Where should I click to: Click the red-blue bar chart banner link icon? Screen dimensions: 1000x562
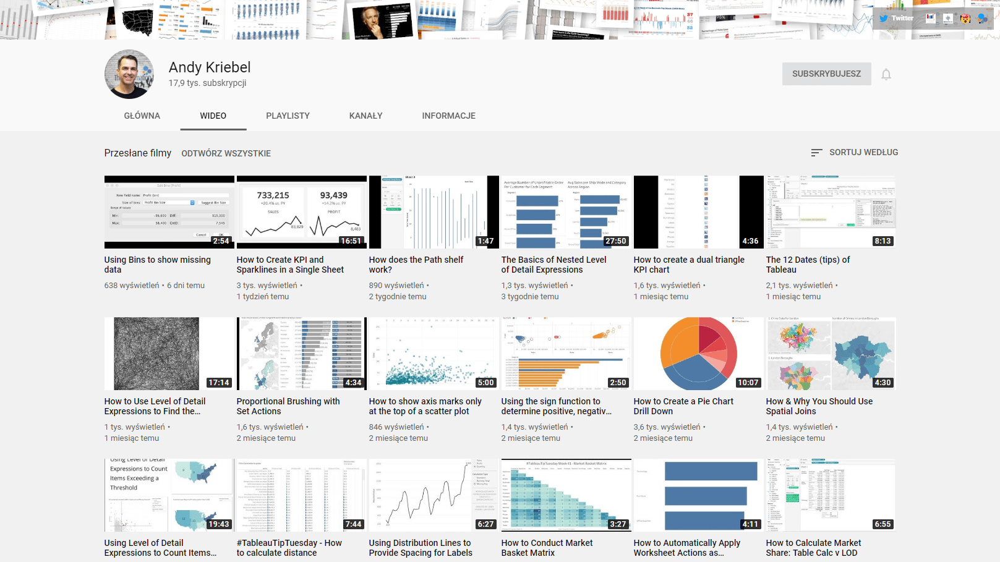click(930, 19)
